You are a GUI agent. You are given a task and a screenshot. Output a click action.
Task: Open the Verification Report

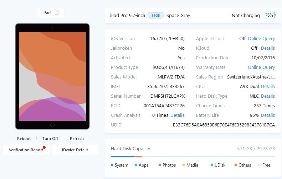[26, 150]
